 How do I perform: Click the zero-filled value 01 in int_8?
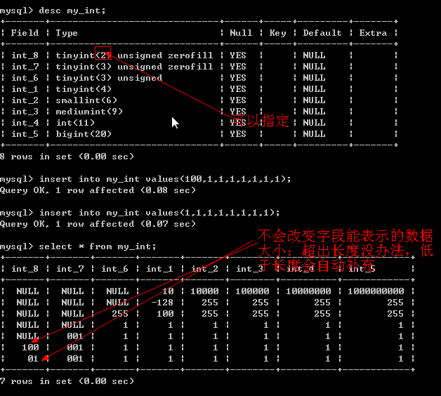32,359
